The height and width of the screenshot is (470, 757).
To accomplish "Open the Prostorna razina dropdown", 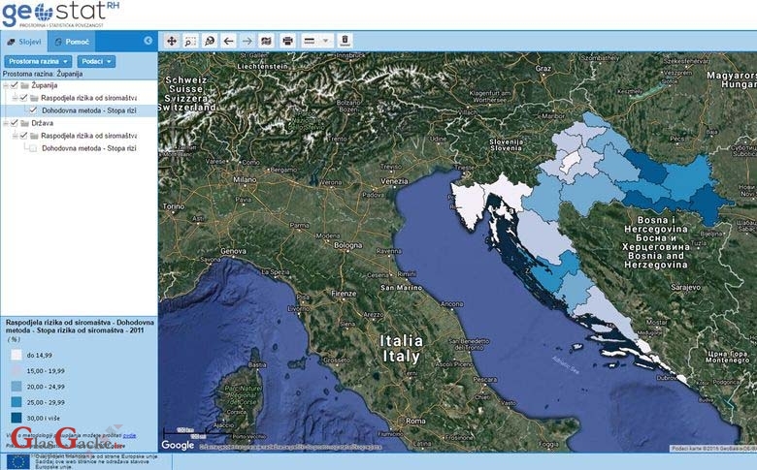I will [x=38, y=61].
